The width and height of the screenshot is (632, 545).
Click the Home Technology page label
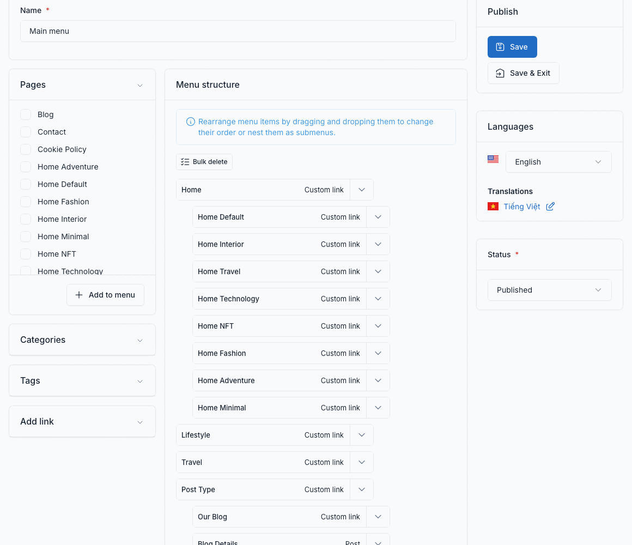click(x=70, y=271)
